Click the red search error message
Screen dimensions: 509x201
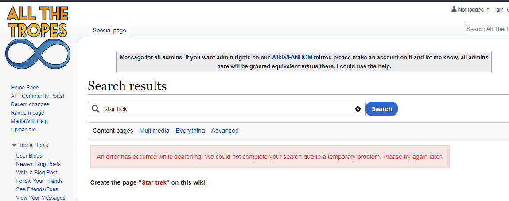point(270,157)
